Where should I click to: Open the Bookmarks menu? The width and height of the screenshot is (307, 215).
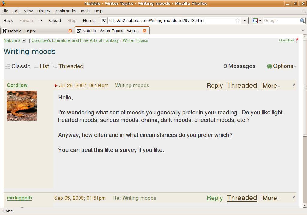coord(65,11)
